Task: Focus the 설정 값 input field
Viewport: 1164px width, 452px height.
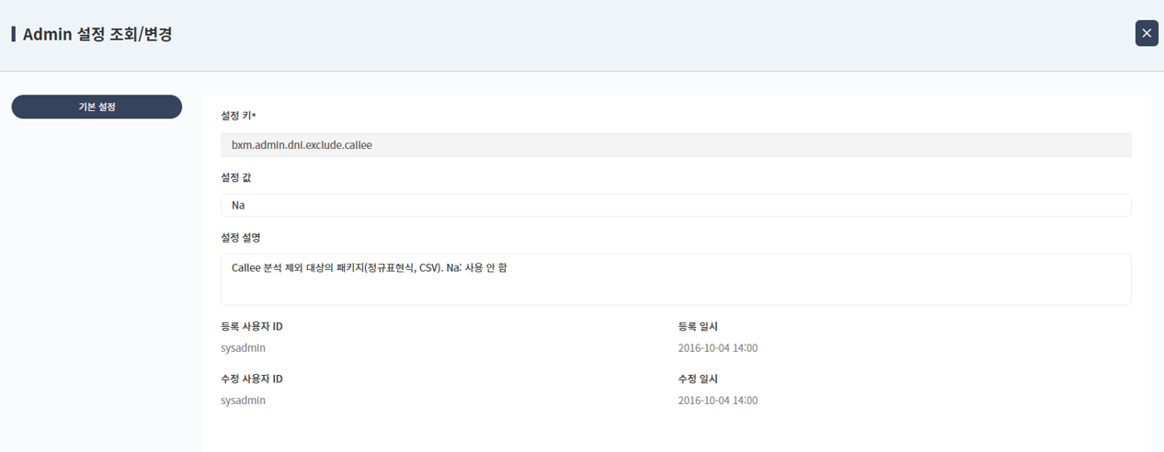Action: click(x=675, y=205)
